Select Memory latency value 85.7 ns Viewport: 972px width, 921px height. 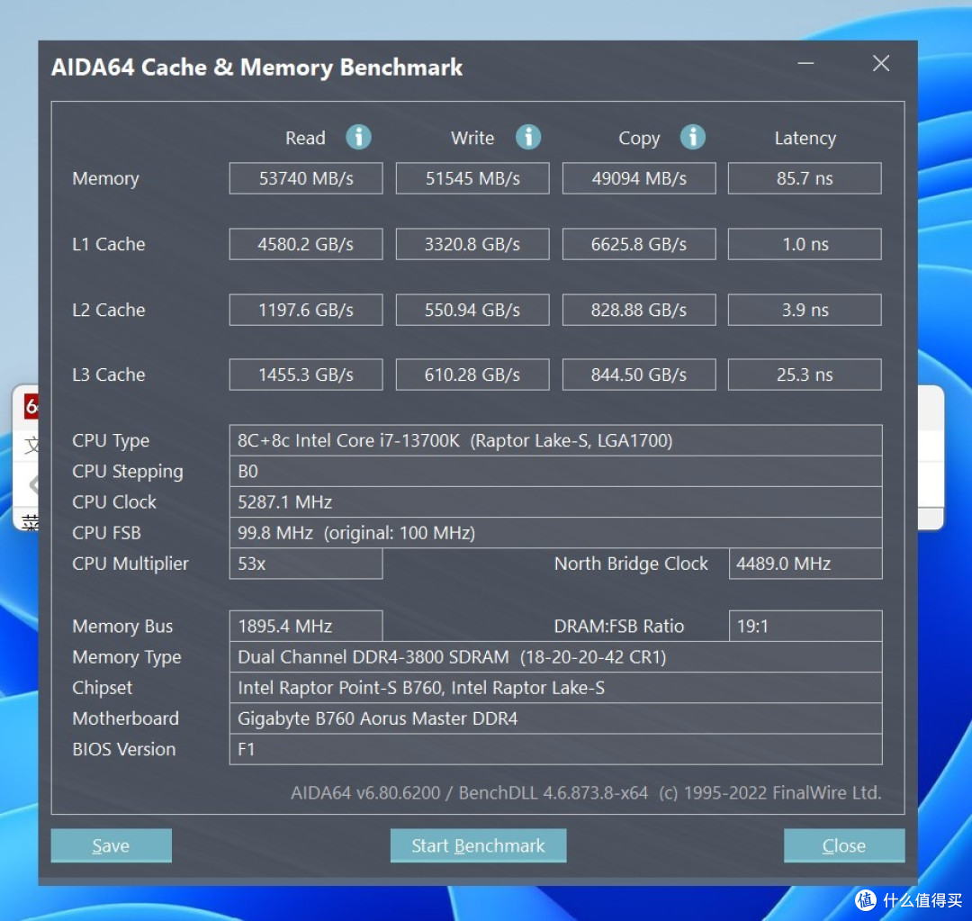[x=805, y=178]
